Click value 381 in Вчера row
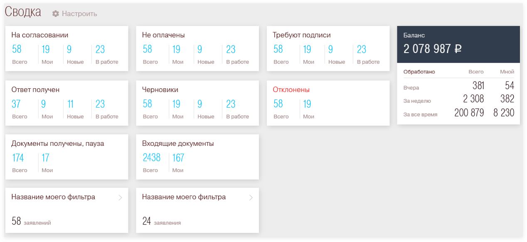 [478, 86]
